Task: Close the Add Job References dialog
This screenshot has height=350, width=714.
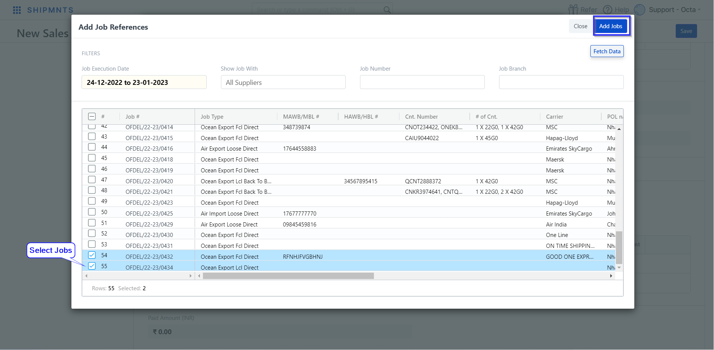Action: tap(580, 26)
